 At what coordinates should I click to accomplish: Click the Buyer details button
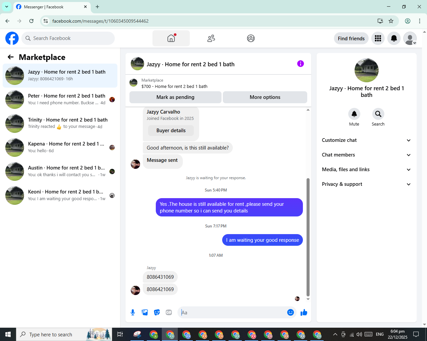click(x=171, y=131)
